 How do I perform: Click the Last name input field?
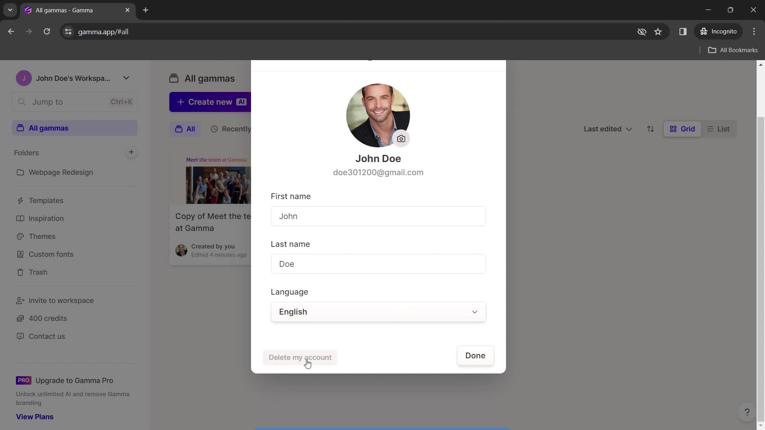[x=378, y=264]
